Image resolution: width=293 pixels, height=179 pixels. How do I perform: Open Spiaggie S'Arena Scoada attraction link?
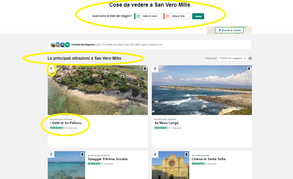(107, 159)
